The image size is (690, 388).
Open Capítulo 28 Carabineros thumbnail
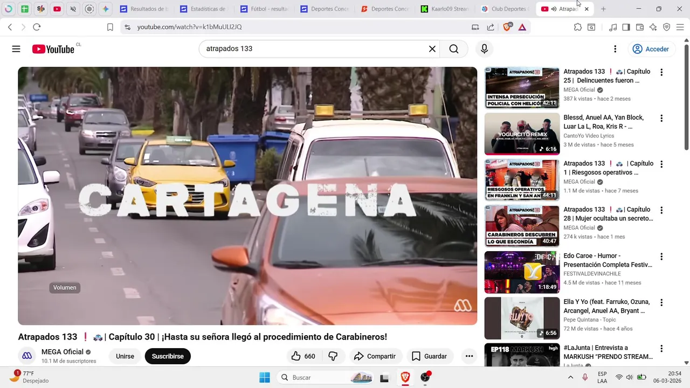522,226
